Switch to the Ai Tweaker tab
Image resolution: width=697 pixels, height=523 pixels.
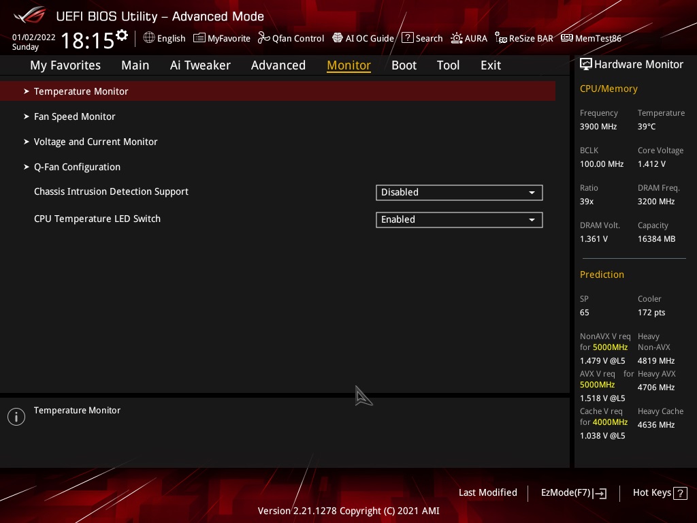pos(200,65)
